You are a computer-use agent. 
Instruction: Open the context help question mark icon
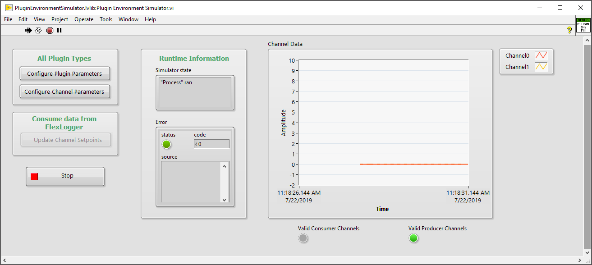tap(569, 30)
